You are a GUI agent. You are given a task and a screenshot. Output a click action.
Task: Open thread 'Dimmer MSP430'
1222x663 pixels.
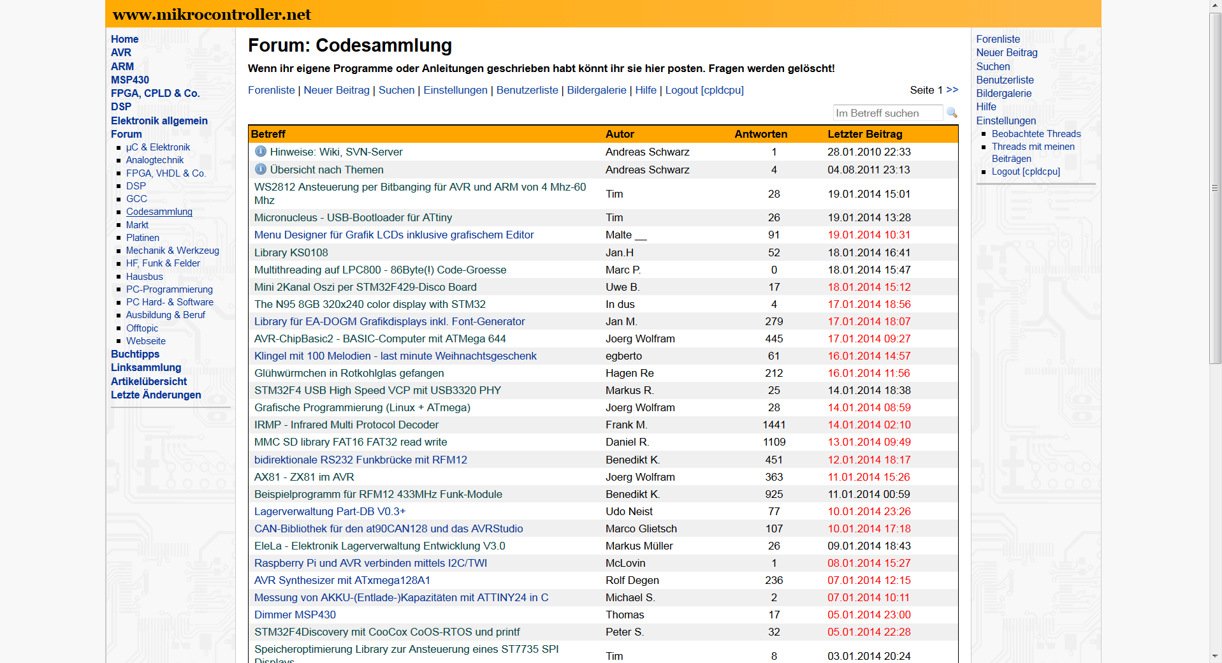tap(295, 615)
